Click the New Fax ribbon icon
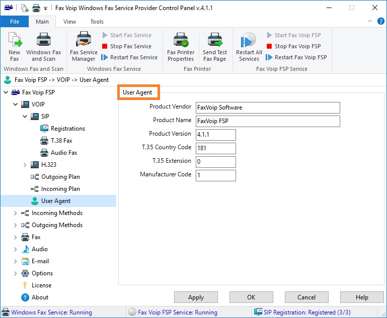 (x=15, y=47)
